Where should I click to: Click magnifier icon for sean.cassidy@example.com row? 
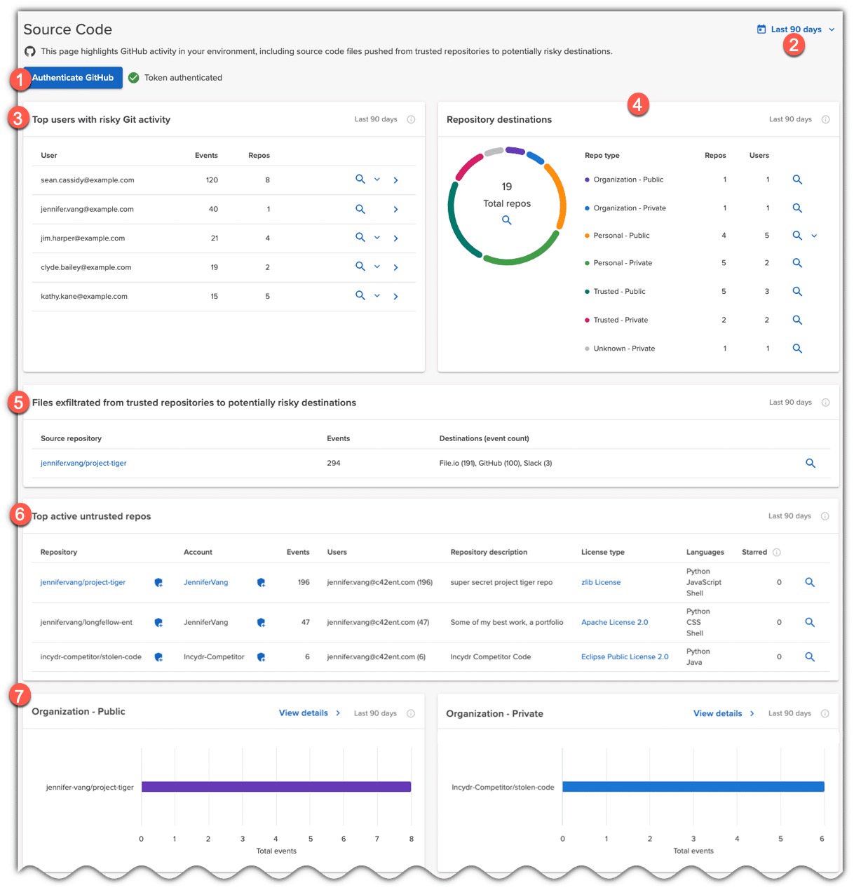pos(360,180)
